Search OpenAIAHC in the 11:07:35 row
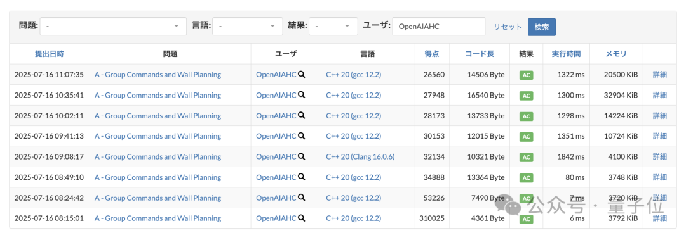This screenshot has height=233, width=686. pos(302,75)
